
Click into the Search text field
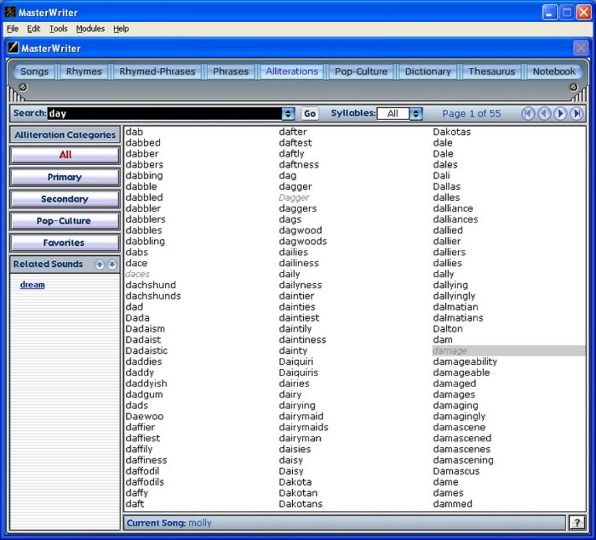coord(165,113)
